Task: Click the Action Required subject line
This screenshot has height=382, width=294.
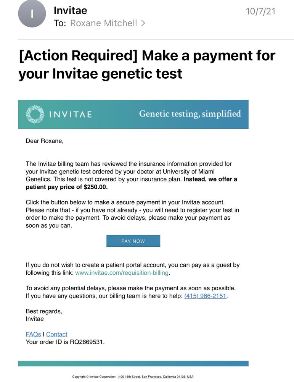Action: tap(147, 64)
